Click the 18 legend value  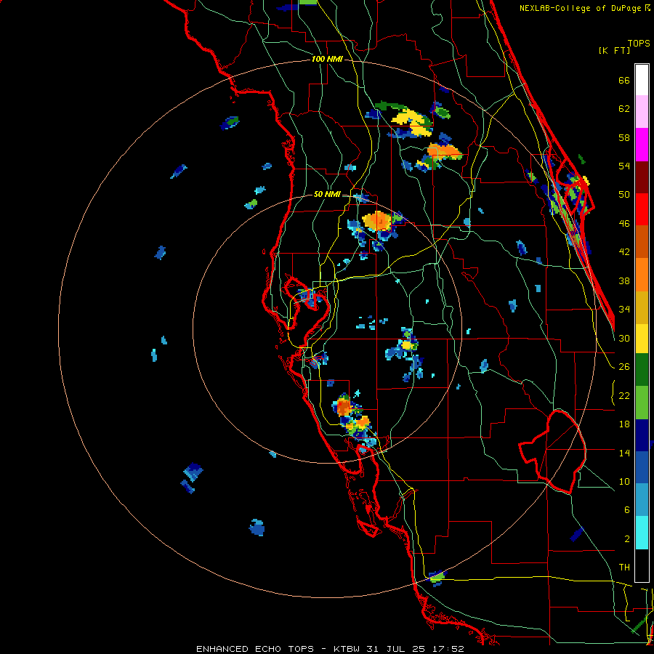pos(624,424)
